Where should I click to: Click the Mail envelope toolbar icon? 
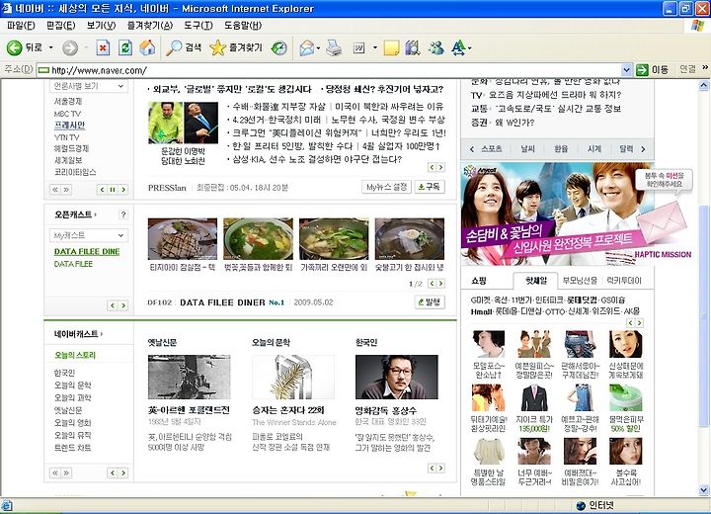(307, 47)
